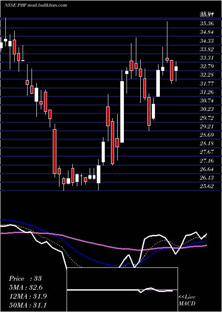Image resolution: width=222 pixels, height=312 pixels.
Task: Select the 25.62 price axis label
Action: (x=207, y=186)
